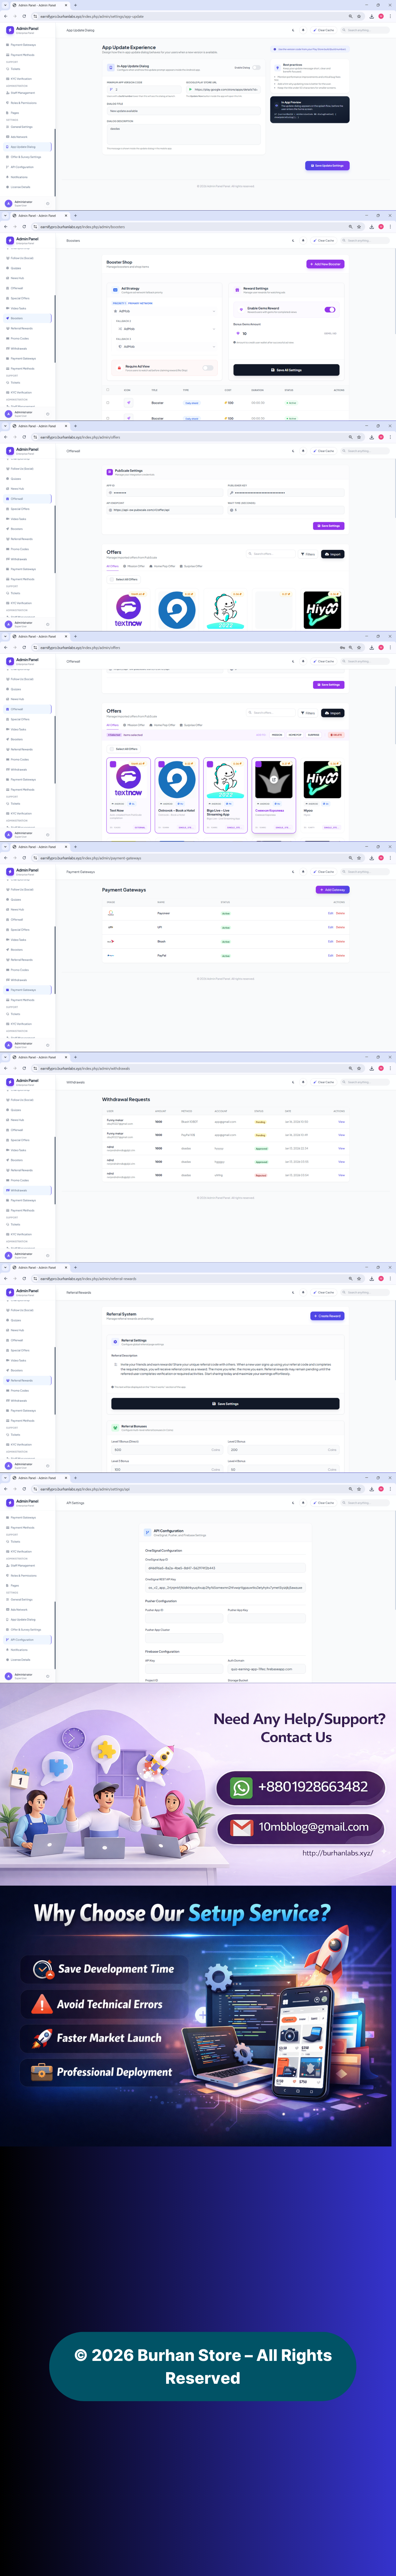Click Edit for the PayPal gateway

click(x=331, y=955)
